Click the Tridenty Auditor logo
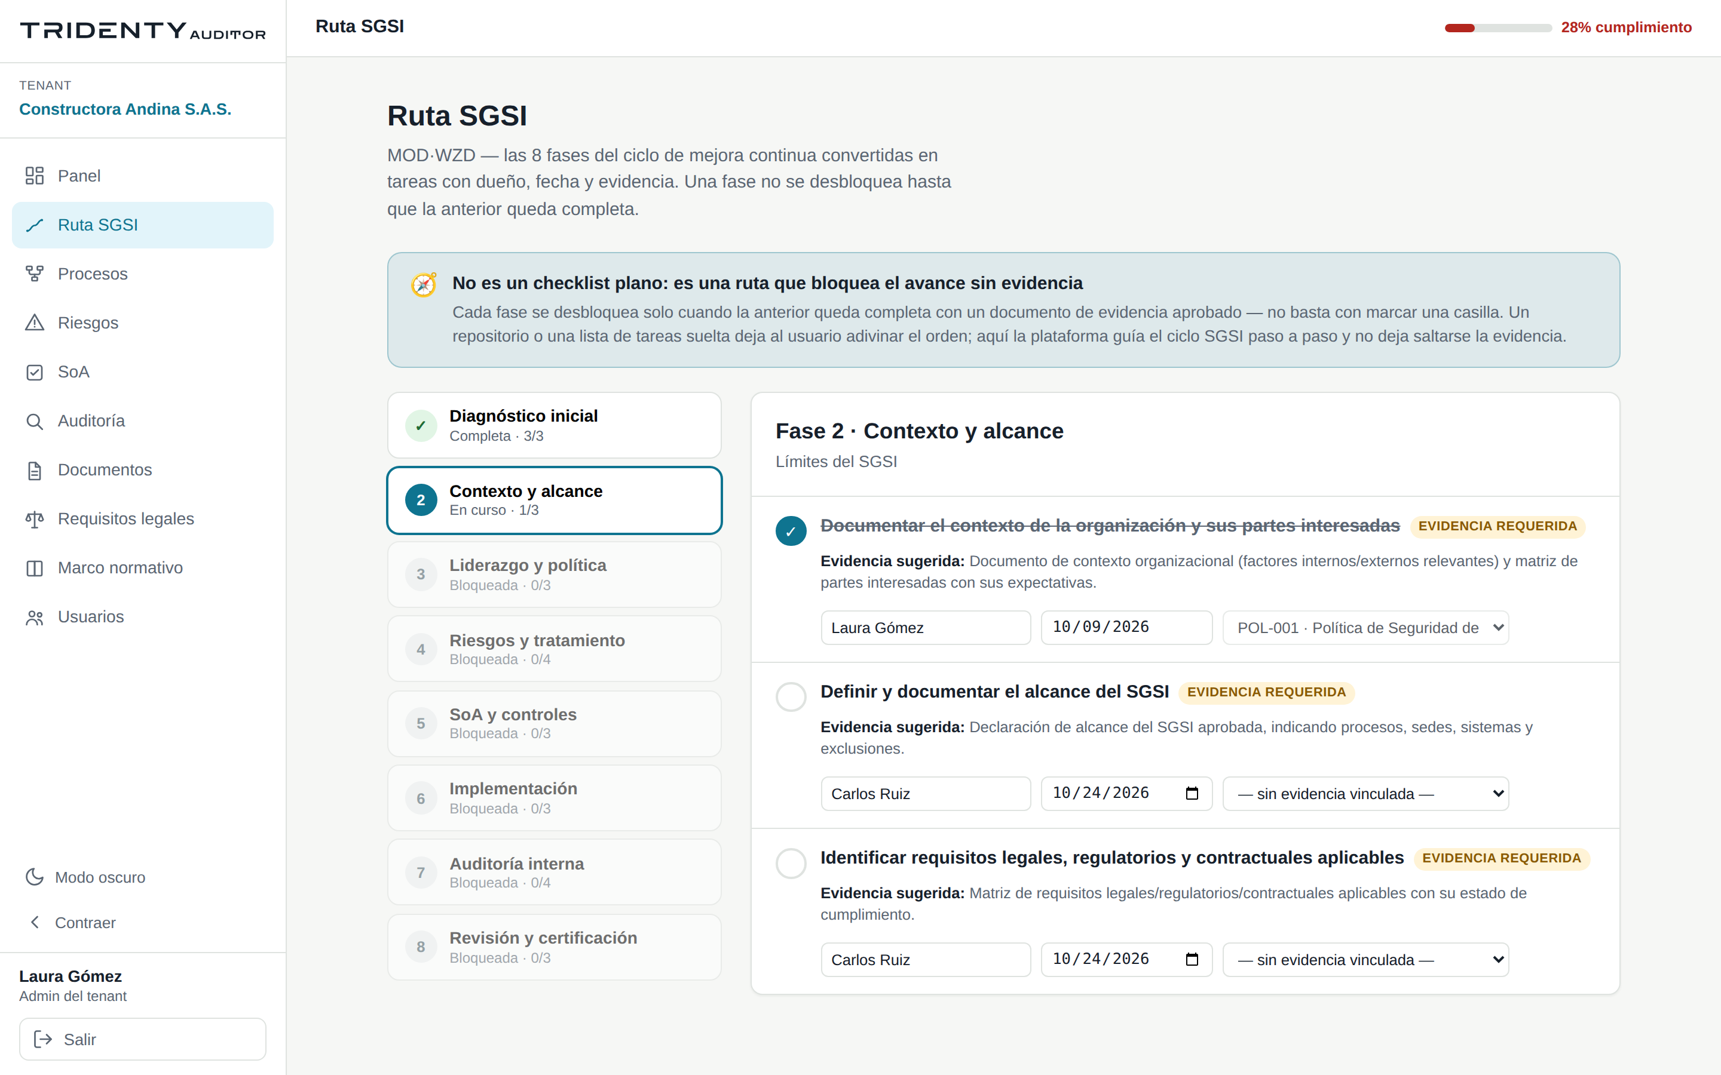This screenshot has width=1721, height=1075. pos(142,30)
